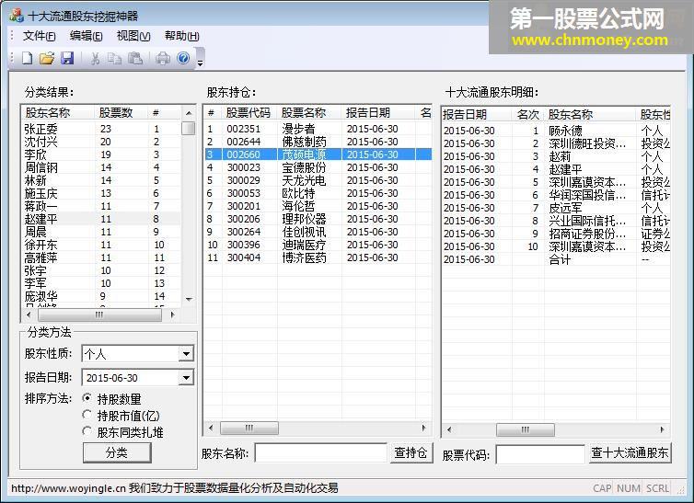Select detail row 顾永德
This screenshot has width=694, height=503.
pos(556,131)
